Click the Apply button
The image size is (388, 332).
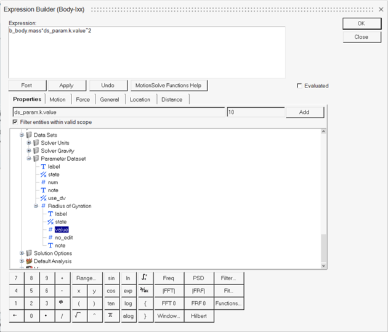[66, 86]
